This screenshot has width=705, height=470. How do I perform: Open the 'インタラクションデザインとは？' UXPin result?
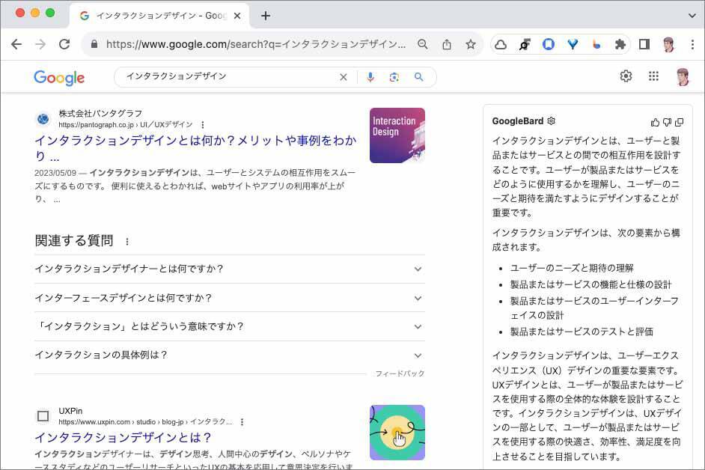tap(123, 437)
